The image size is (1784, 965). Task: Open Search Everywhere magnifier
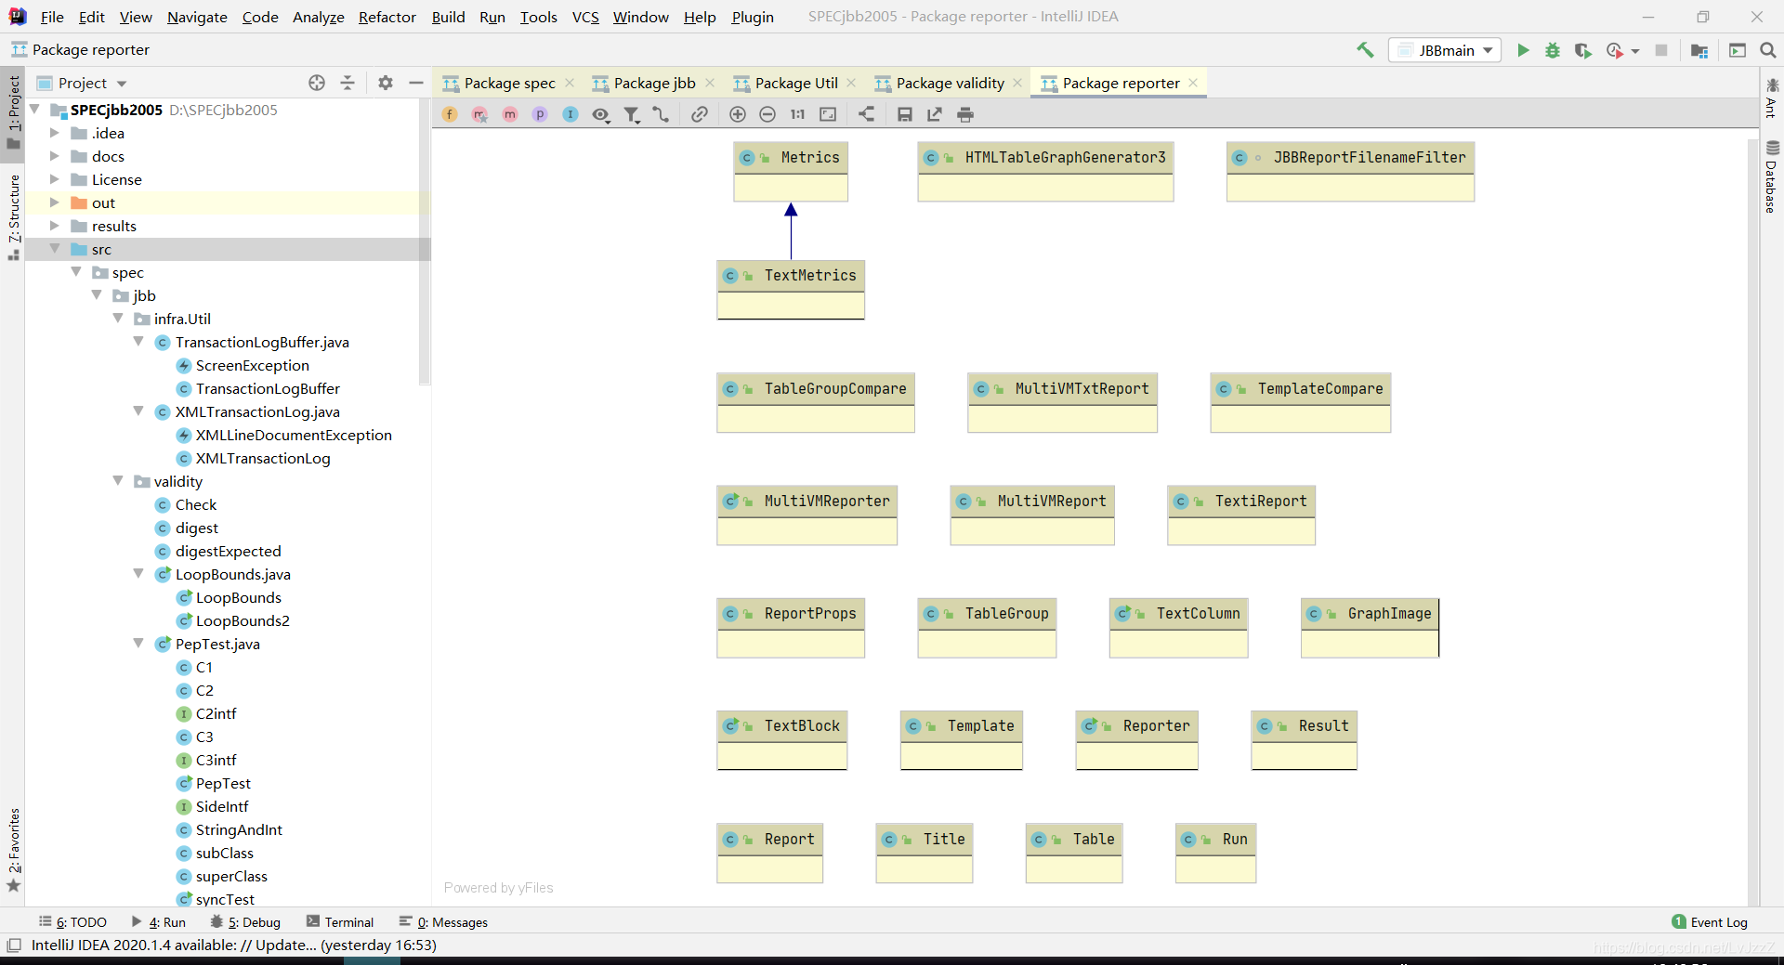click(x=1768, y=50)
